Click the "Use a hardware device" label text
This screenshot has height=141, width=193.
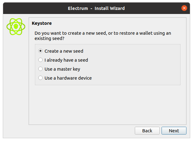pyautogui.click(x=68, y=78)
